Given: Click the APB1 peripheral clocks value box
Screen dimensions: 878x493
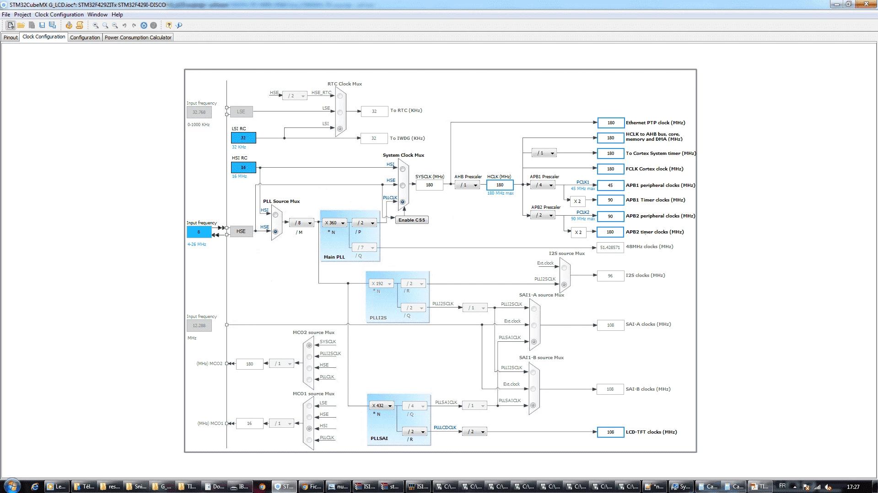Looking at the screenshot, I should tap(610, 186).
